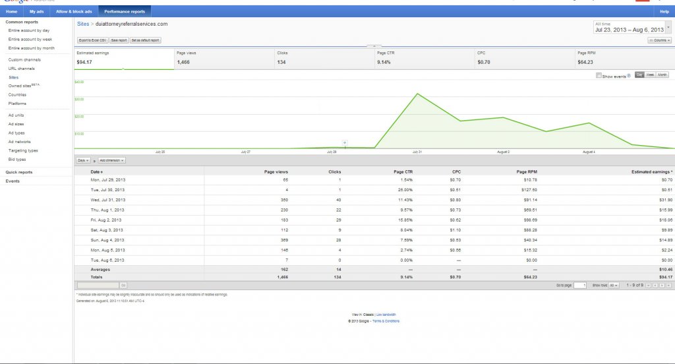This screenshot has width=675, height=364.
Task: Sort table by Page views column
Action: point(276,172)
